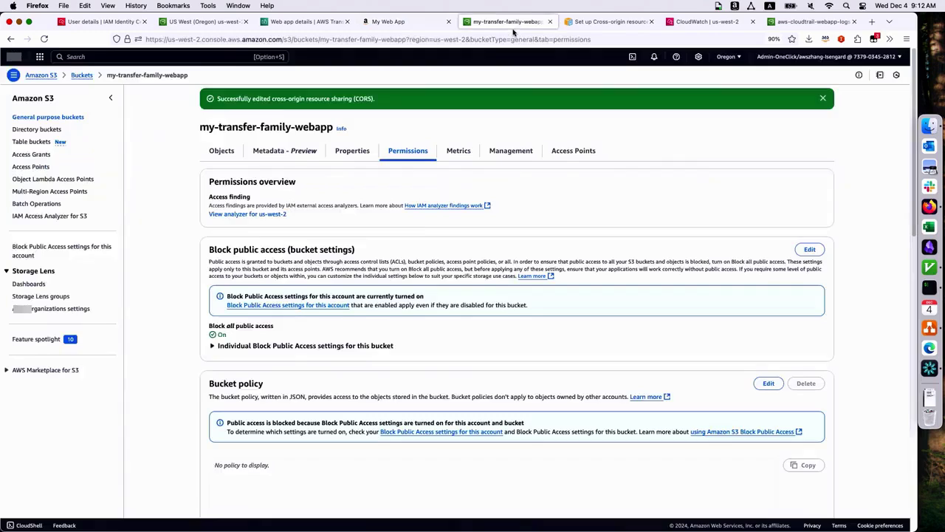945x532 pixels.
Task: Open the Admin-OneClick account menu
Action: click(x=828, y=57)
